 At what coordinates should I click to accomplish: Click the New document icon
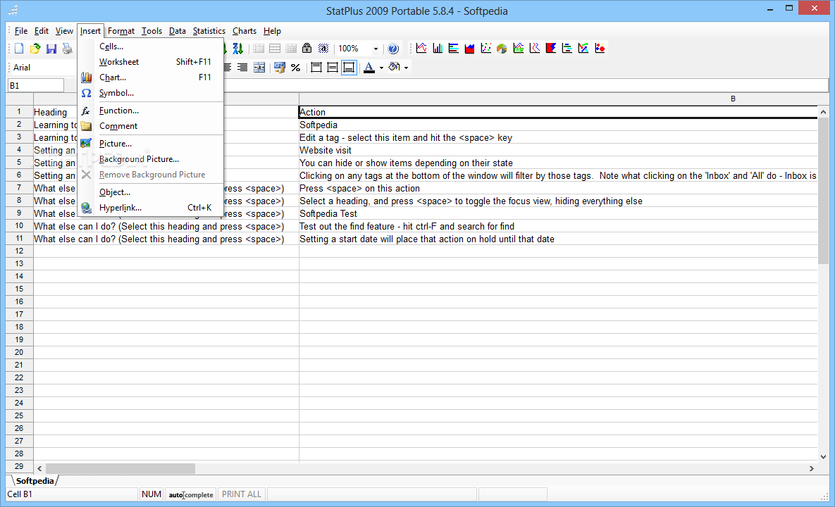(x=19, y=49)
